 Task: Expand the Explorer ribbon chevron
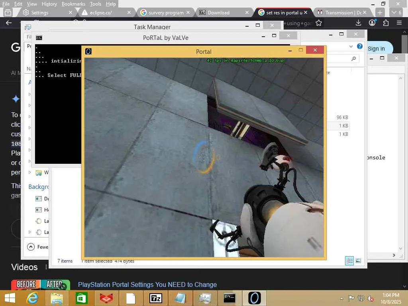[351, 46]
